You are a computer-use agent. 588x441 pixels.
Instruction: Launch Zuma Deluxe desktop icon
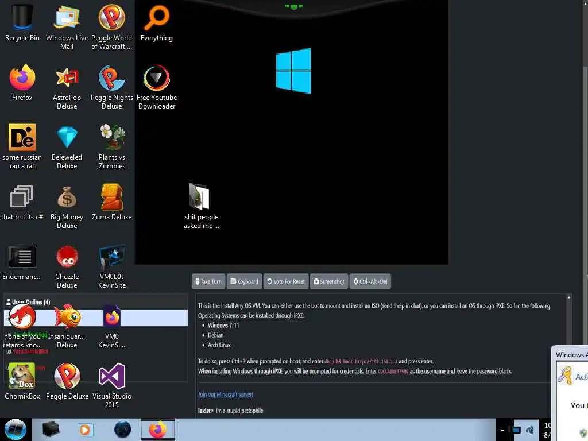[x=112, y=202]
